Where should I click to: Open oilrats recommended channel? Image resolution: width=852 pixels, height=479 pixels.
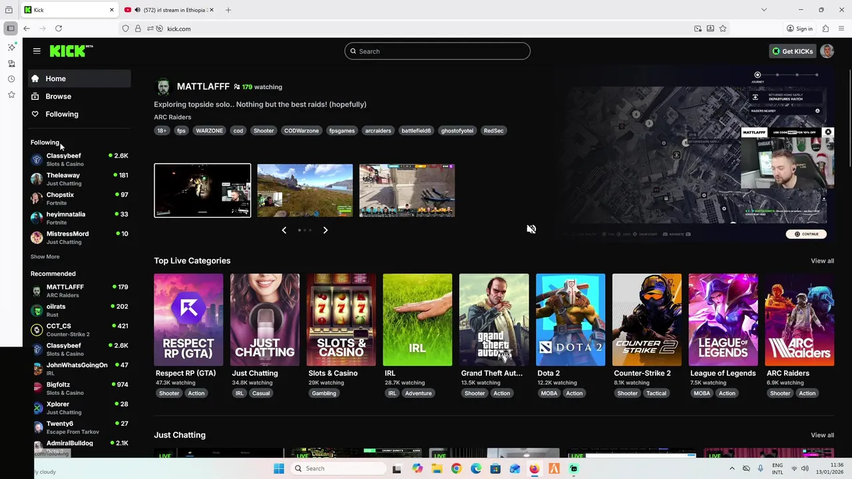79,310
